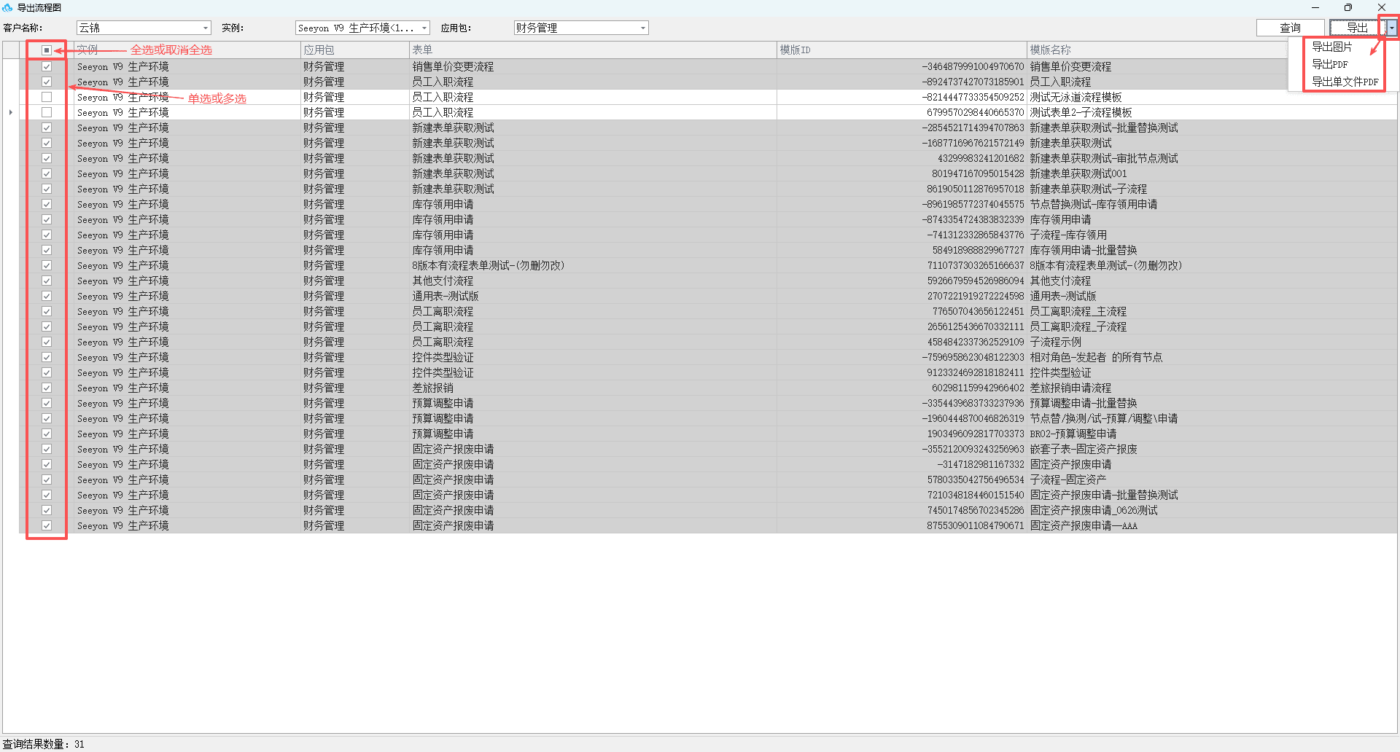The height and width of the screenshot is (752, 1400).
Task: Click the current-row indicator arrow
Action: 10,112
